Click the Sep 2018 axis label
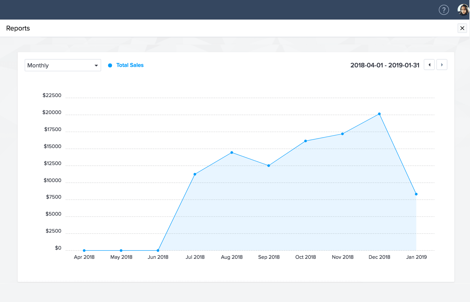Screen dimensions: 470x302 [269, 257]
